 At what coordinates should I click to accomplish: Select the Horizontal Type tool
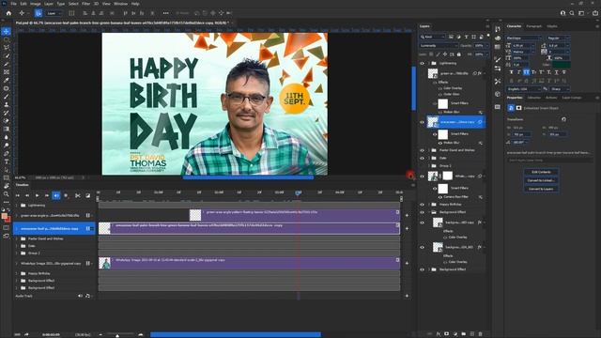point(7,161)
